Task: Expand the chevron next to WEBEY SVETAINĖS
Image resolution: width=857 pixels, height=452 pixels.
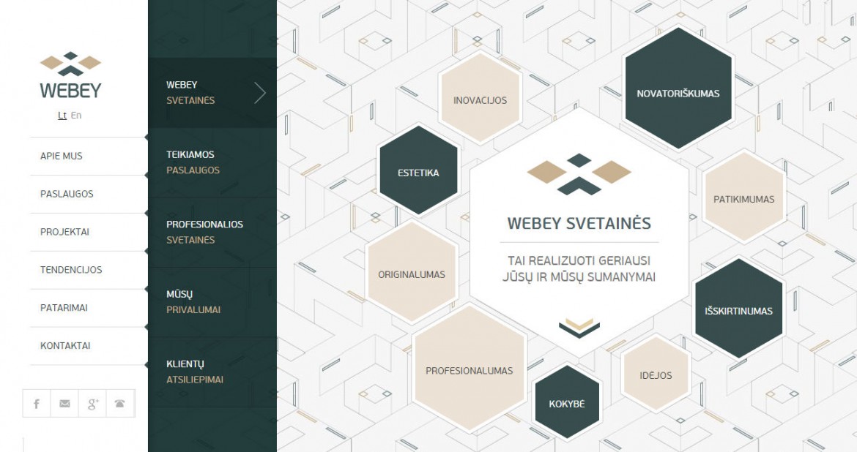Action: 261,93
